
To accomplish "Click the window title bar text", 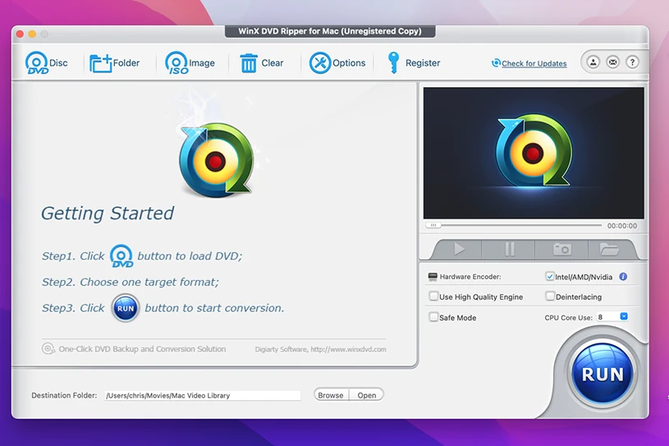I will [330, 31].
